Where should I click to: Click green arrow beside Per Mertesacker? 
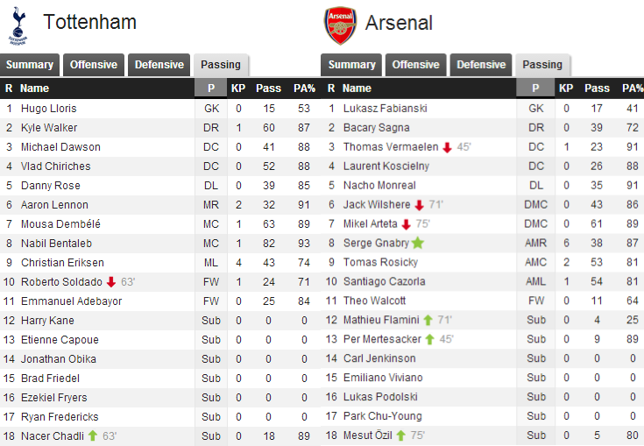(430, 339)
